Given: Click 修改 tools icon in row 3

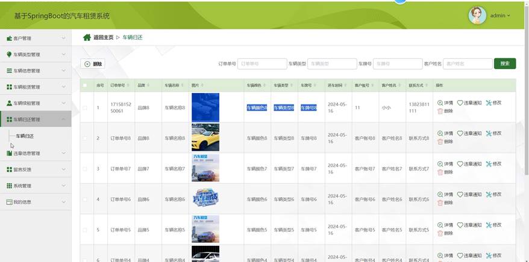Looking at the screenshot, I should point(489,164).
